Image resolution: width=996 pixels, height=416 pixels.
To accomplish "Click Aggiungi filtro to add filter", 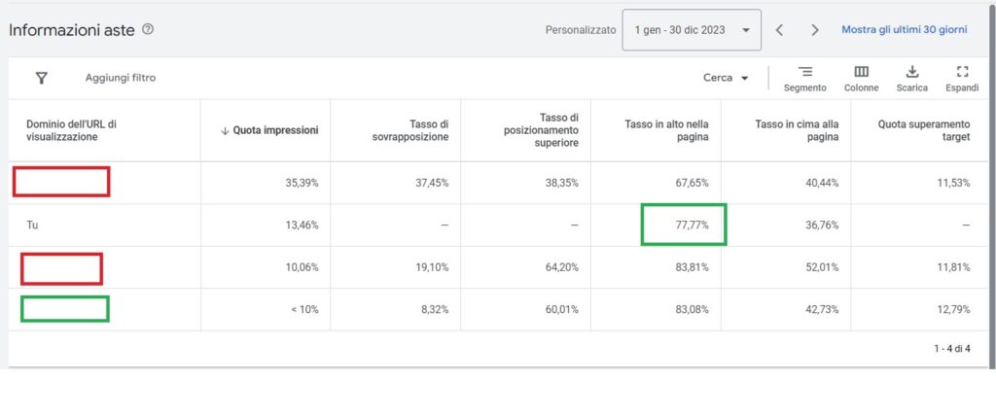I will [121, 78].
